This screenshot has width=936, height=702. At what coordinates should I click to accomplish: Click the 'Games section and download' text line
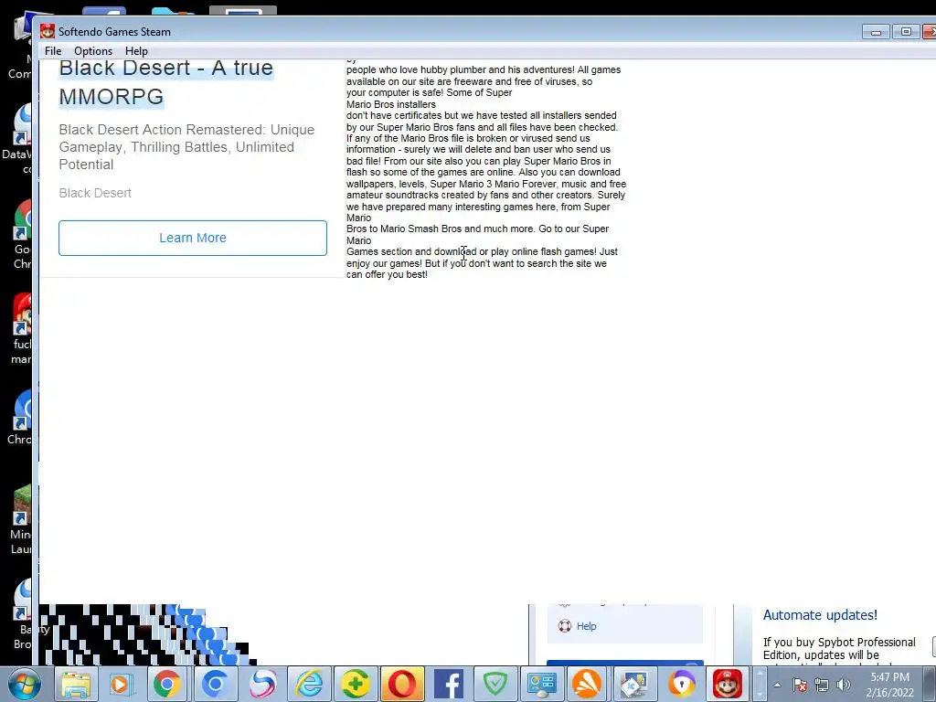coord(483,252)
